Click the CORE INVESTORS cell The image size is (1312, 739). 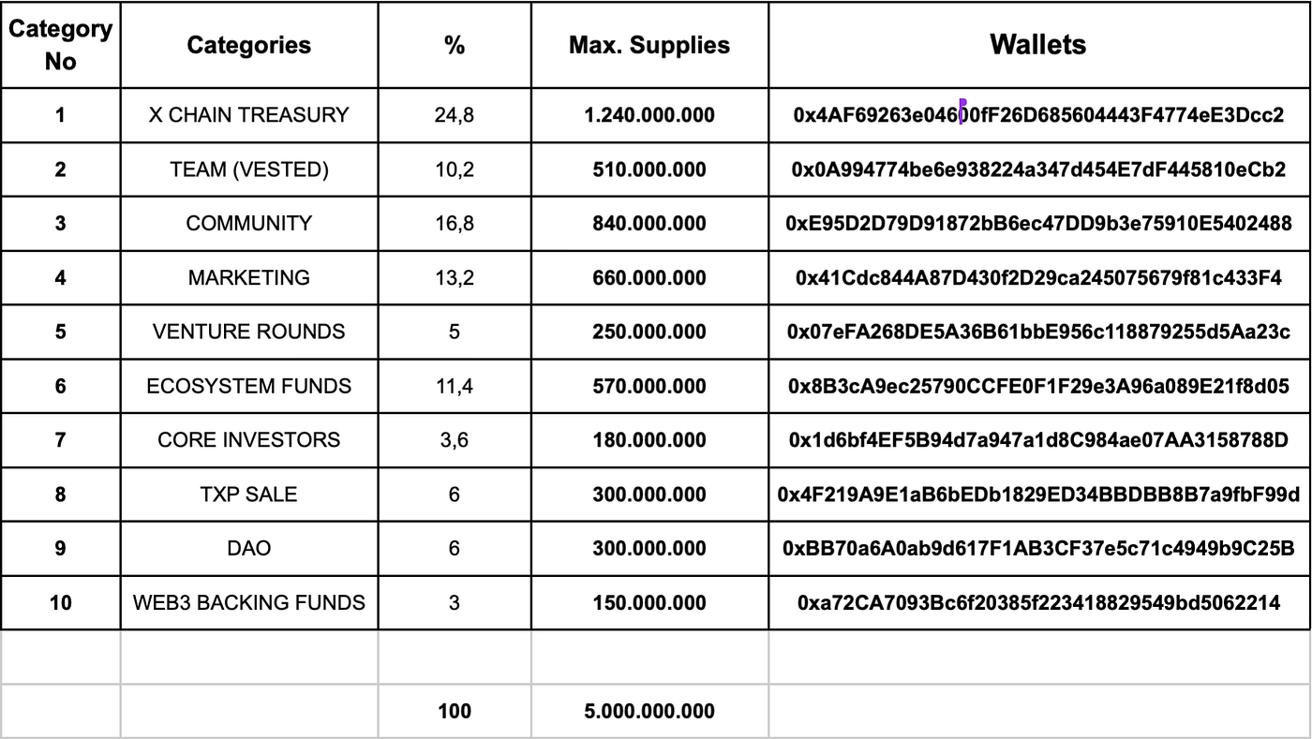tap(248, 440)
